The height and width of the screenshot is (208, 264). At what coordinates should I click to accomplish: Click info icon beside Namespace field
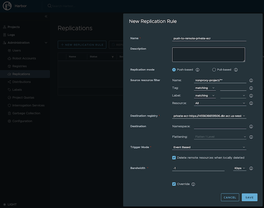click(251, 126)
